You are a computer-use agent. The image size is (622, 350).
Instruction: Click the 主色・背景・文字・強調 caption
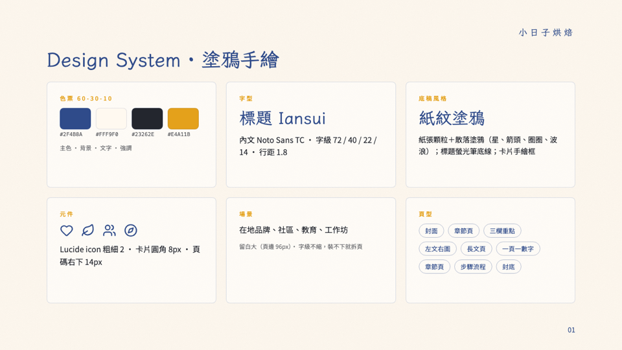click(x=96, y=148)
